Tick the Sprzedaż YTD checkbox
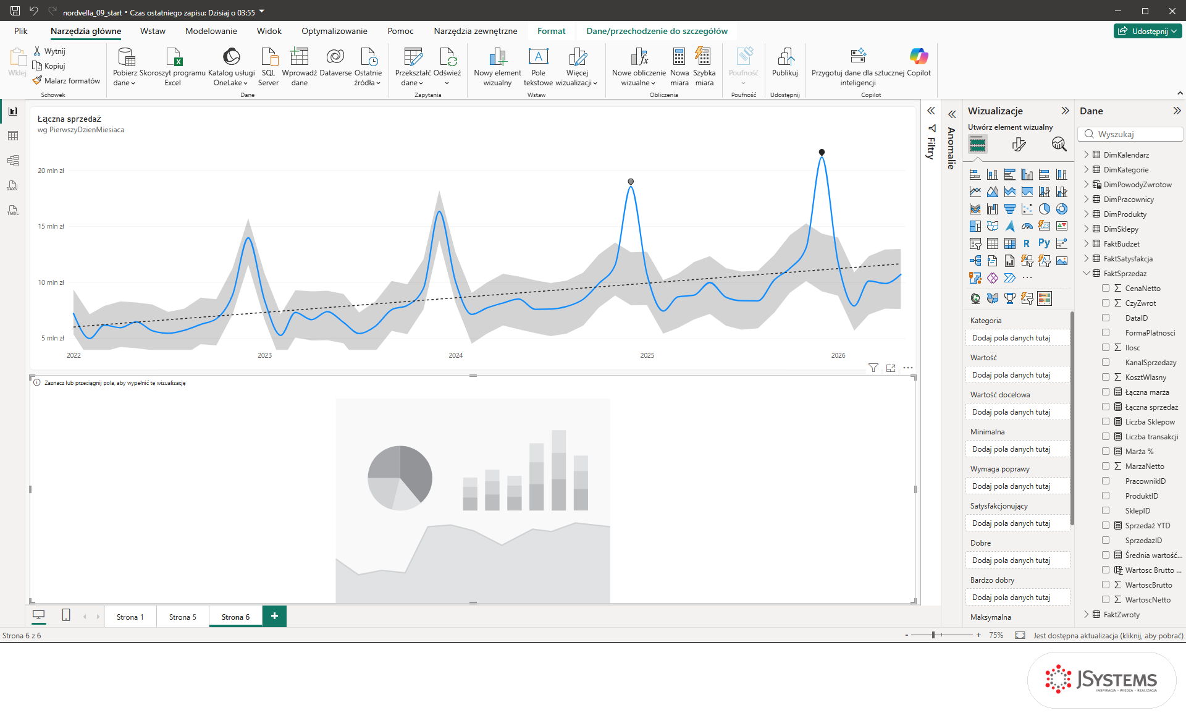The image size is (1186, 718). point(1106,525)
